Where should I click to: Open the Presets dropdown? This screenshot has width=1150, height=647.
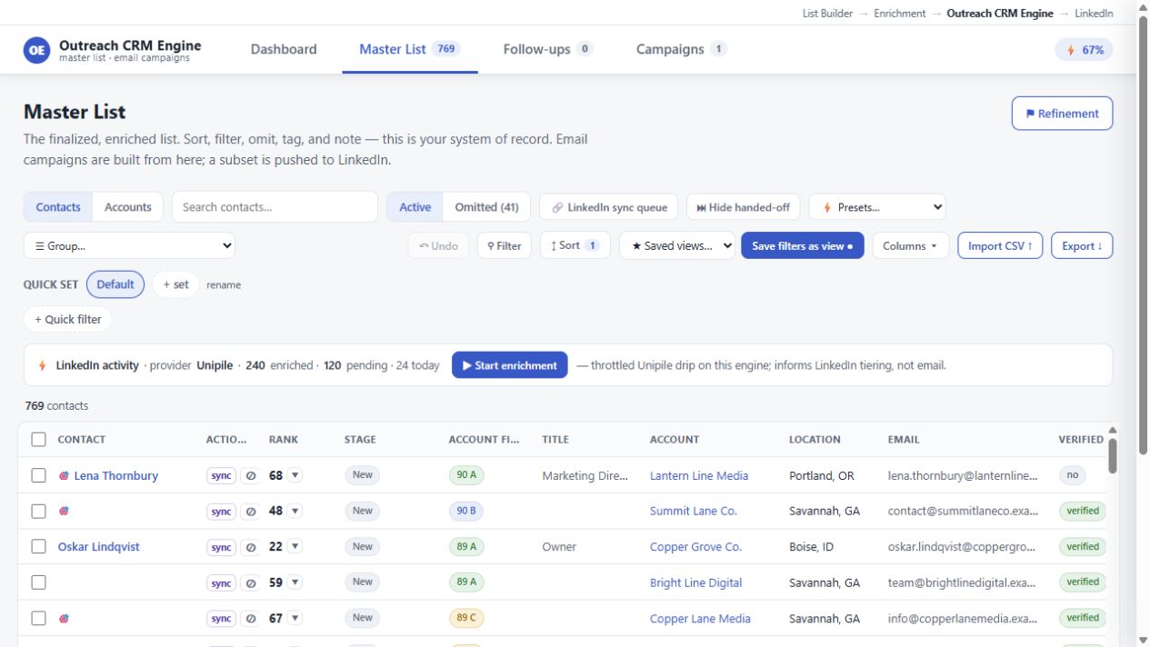(x=877, y=207)
